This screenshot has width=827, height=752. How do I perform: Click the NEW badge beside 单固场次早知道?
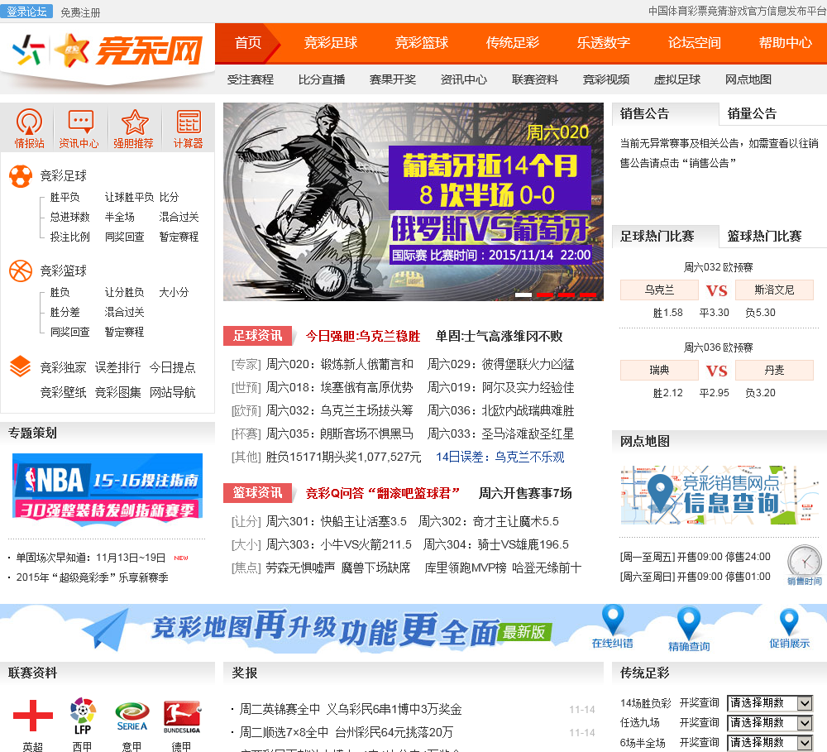[181, 558]
